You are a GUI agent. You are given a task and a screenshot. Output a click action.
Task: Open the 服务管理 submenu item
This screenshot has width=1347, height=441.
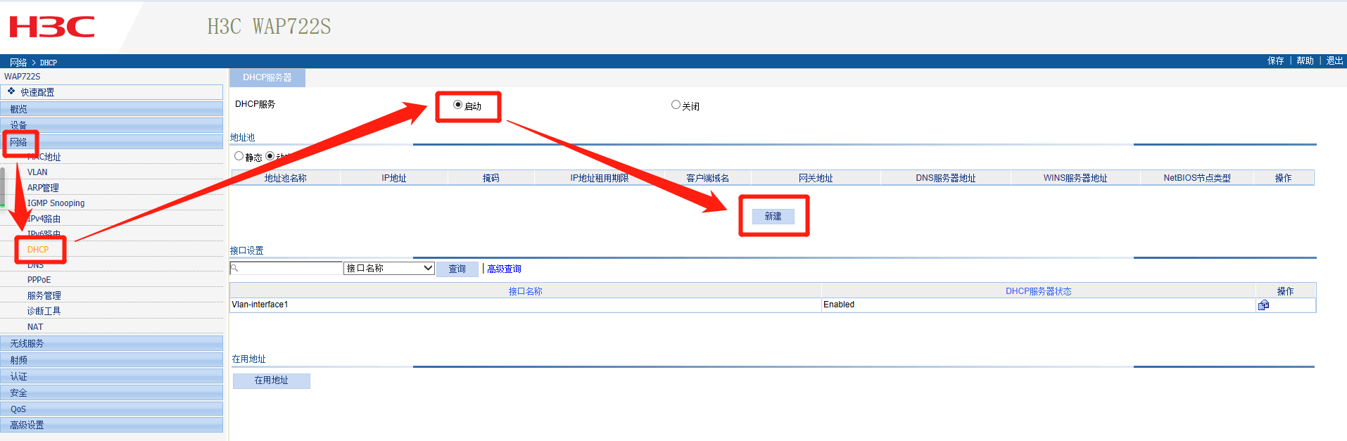tap(44, 295)
